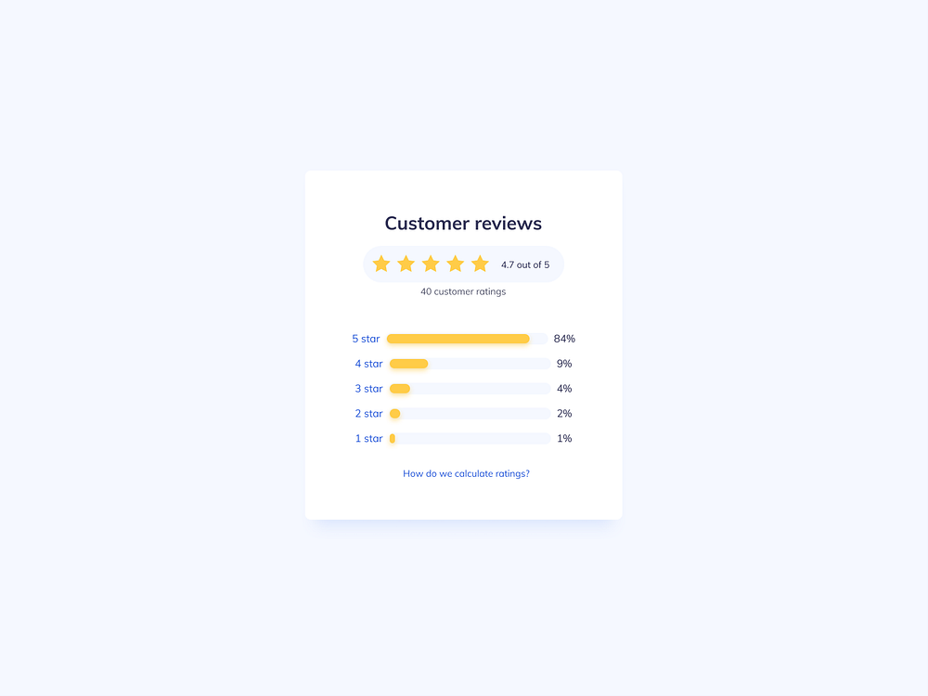928x696 pixels.
Task: Click the 2 star rating row
Action: click(x=368, y=413)
